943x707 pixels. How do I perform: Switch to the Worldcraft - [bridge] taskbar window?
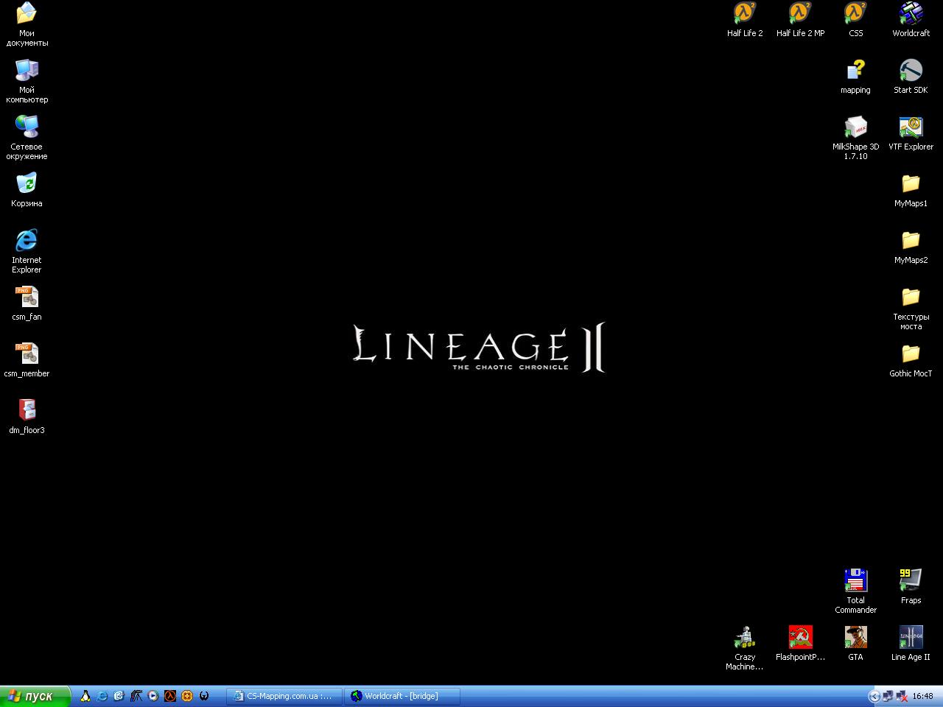click(x=402, y=696)
